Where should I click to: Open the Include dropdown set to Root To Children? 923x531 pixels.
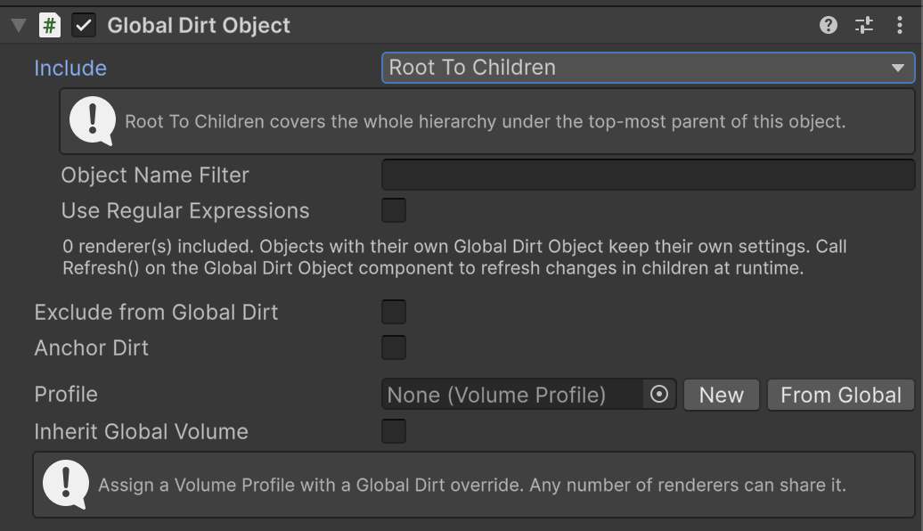648,68
